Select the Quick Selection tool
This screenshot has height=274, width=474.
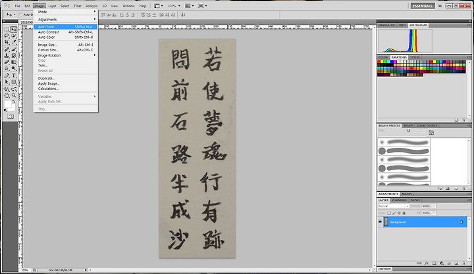(14, 35)
